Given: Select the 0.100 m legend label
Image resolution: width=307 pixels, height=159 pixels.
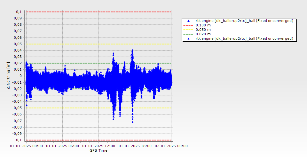Looking at the screenshot, I should coord(203,25).
